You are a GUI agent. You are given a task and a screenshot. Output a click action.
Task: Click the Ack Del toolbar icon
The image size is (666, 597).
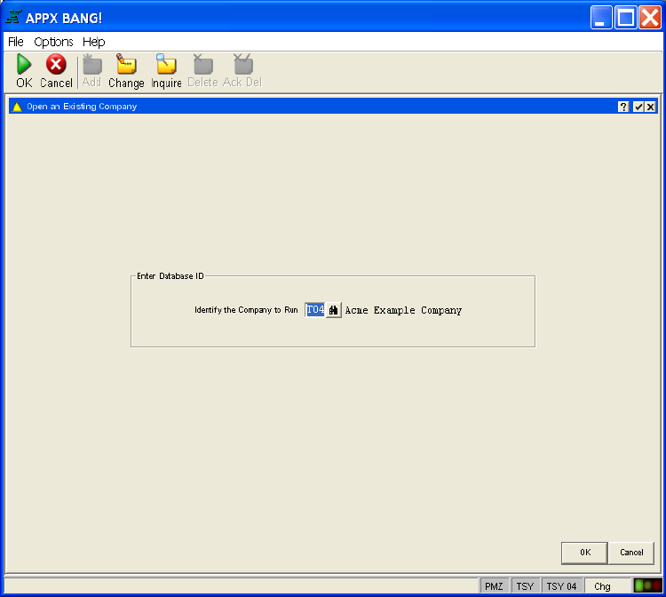[x=243, y=64]
